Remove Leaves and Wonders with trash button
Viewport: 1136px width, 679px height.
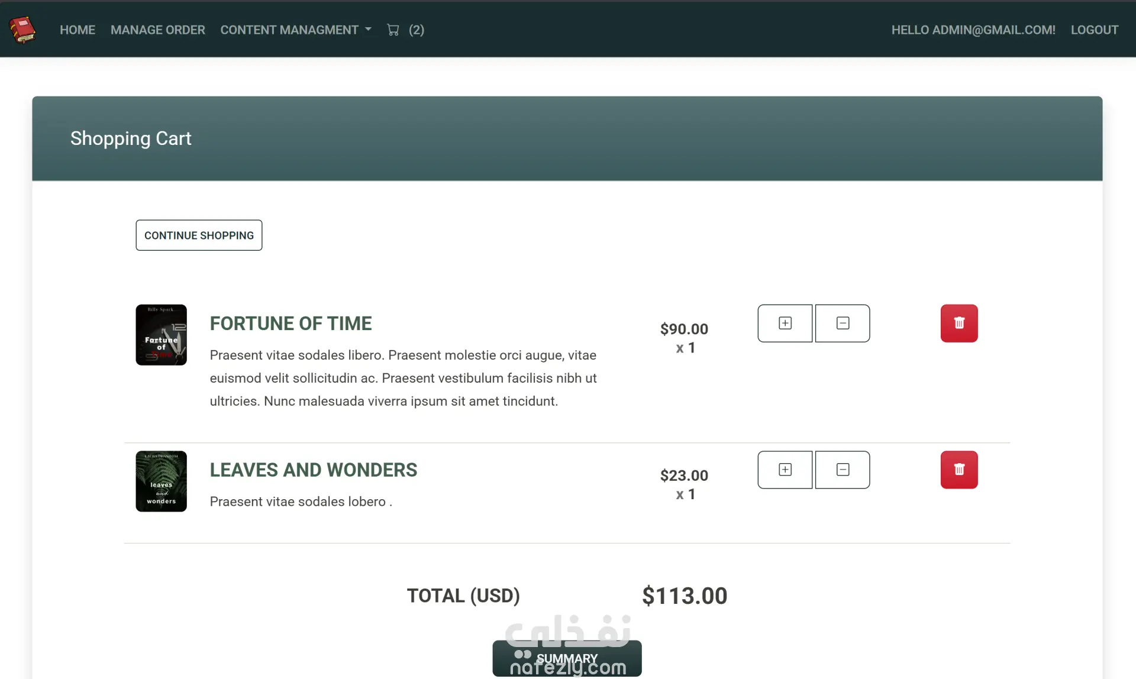tap(958, 470)
